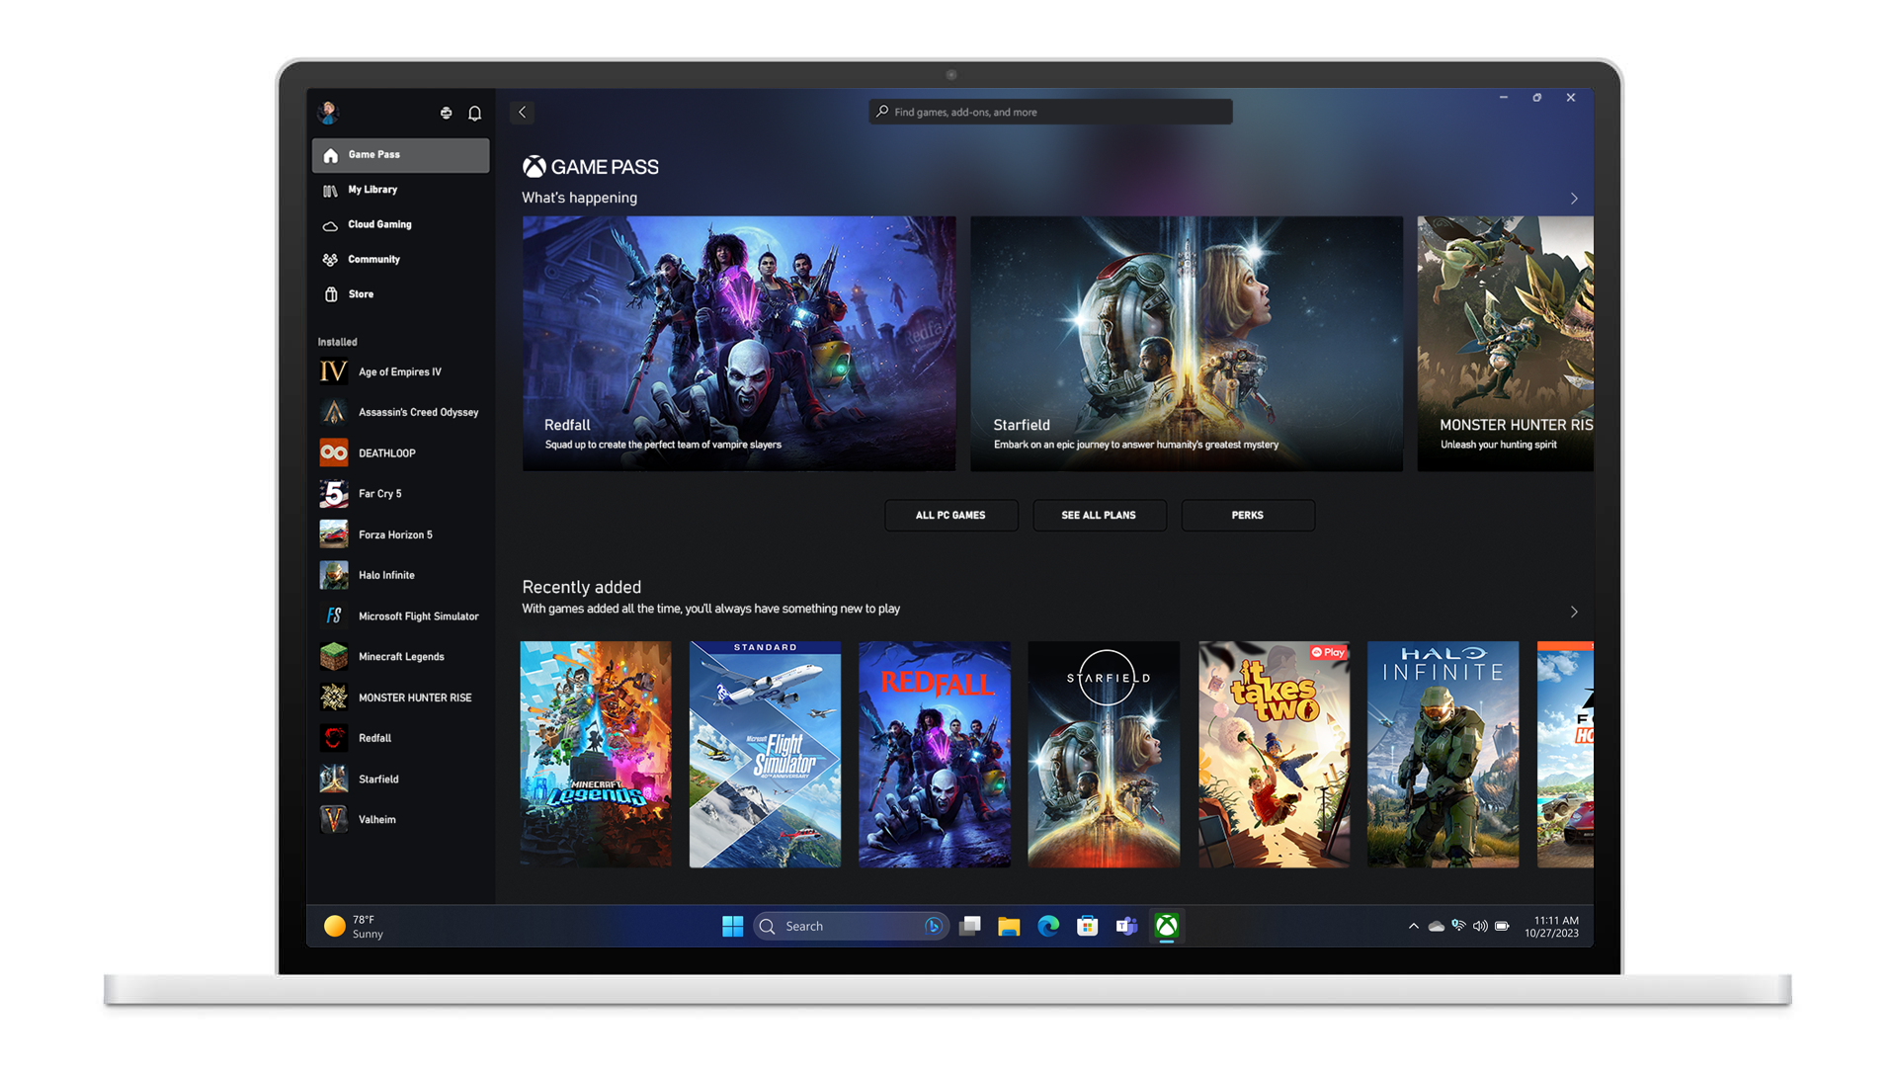Image resolution: width=1897 pixels, height=1067 pixels.
Task: Click the GAME PASS logo heading
Action: point(591,167)
